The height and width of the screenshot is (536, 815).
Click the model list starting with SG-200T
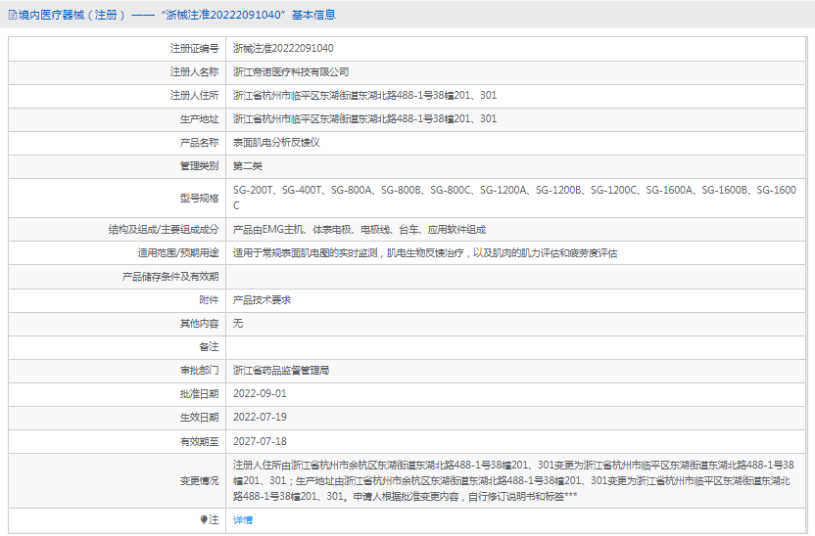tap(514, 198)
